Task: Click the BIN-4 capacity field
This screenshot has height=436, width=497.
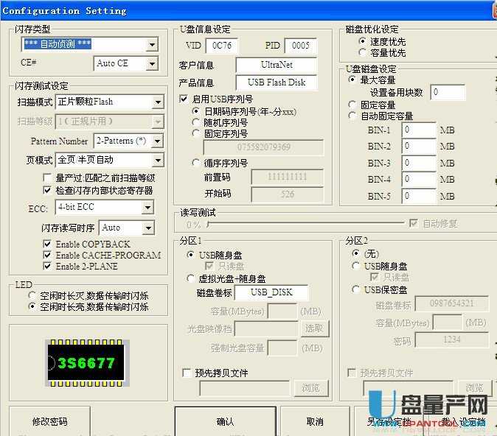Action: click(419, 179)
